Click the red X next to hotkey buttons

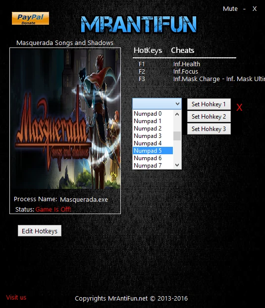tap(239, 107)
